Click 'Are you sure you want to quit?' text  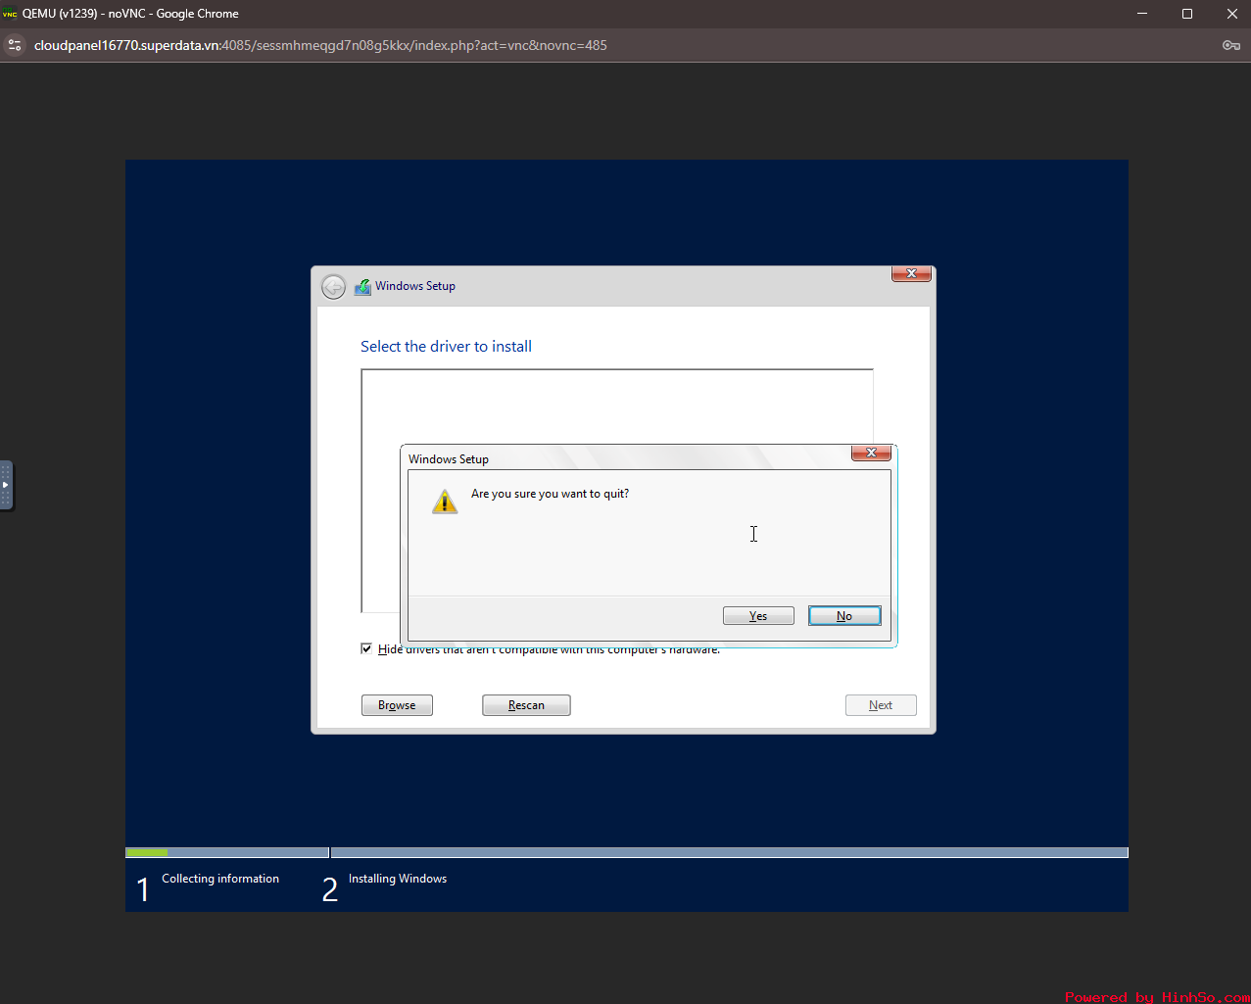pos(550,494)
